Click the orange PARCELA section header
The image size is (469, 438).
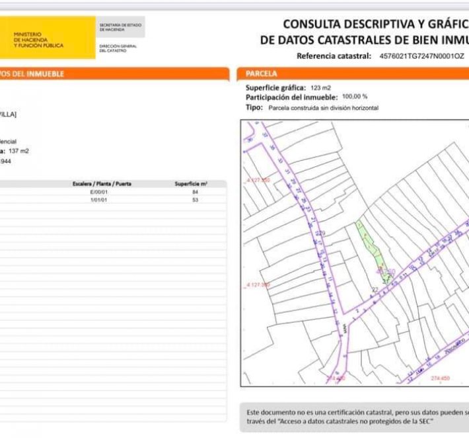(353, 73)
